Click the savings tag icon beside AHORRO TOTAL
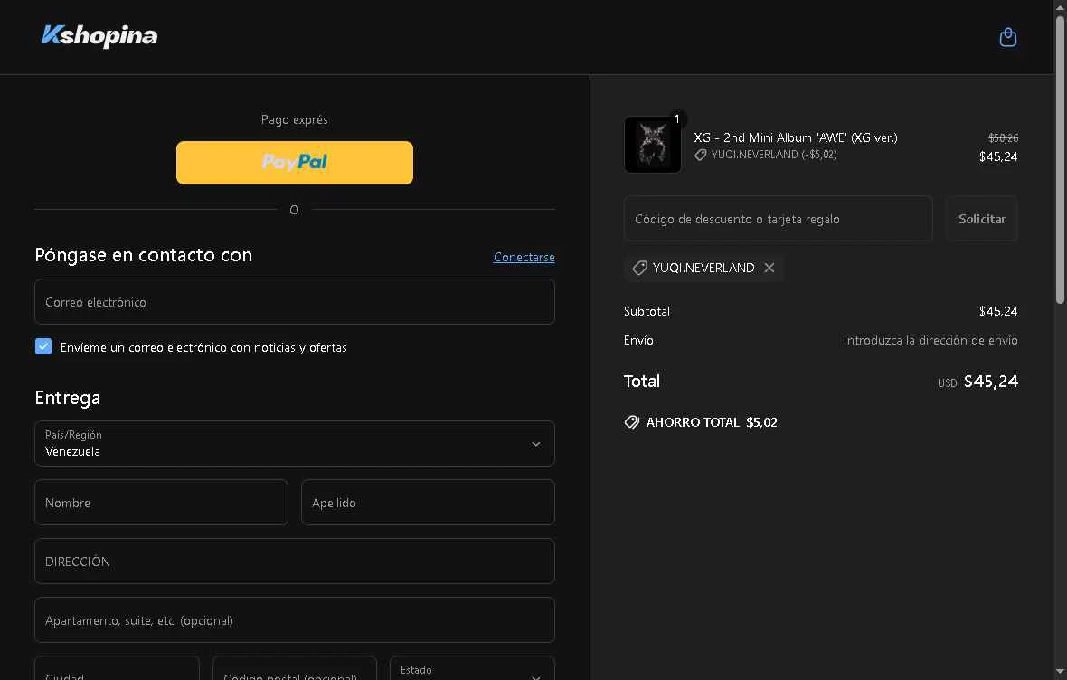 click(631, 422)
